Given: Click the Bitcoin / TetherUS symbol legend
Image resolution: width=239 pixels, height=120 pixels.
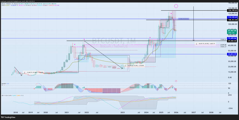Looking at the screenshot, I should [10, 4].
